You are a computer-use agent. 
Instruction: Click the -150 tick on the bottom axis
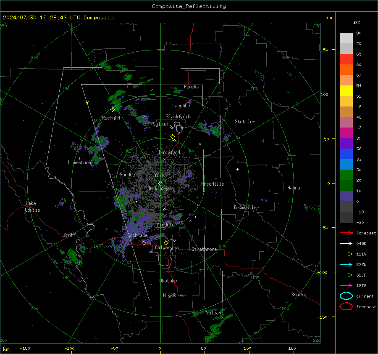[x=25, y=348]
